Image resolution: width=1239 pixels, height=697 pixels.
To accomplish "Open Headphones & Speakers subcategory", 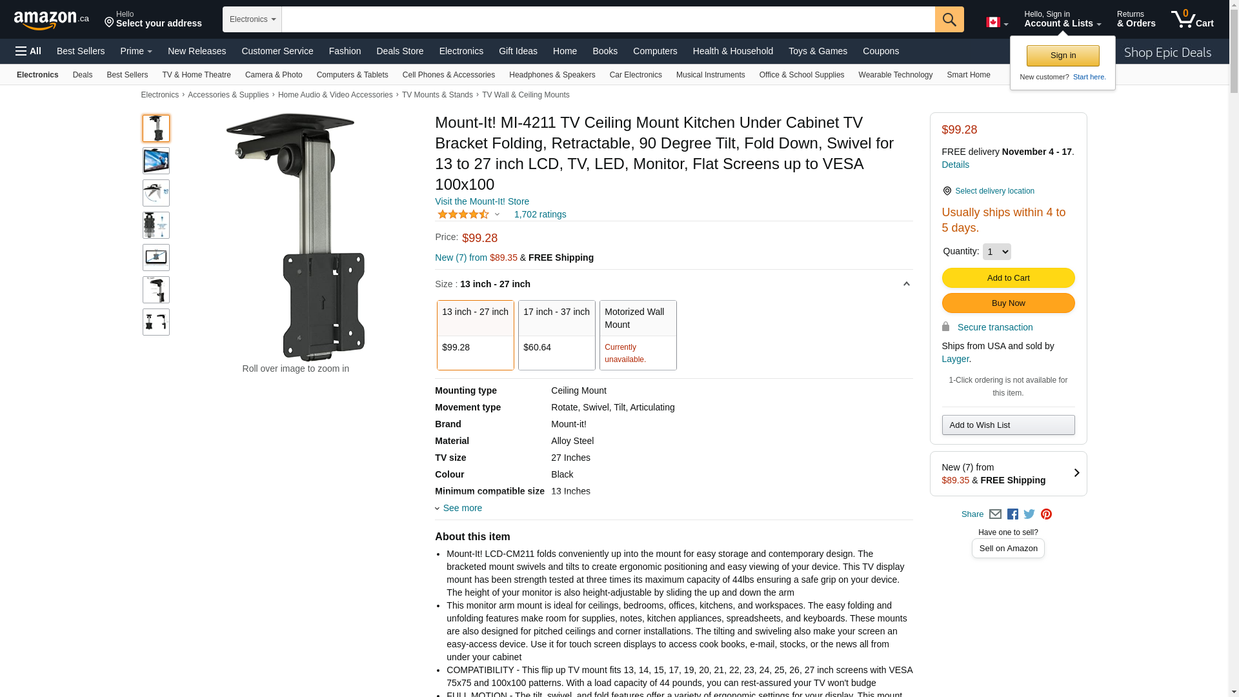I will (552, 75).
